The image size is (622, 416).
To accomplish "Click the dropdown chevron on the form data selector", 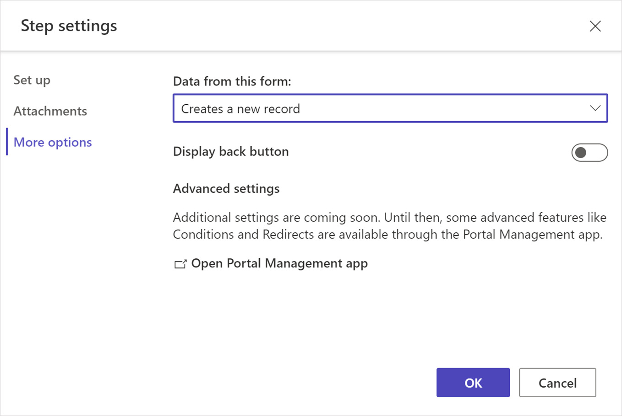I will [x=595, y=108].
